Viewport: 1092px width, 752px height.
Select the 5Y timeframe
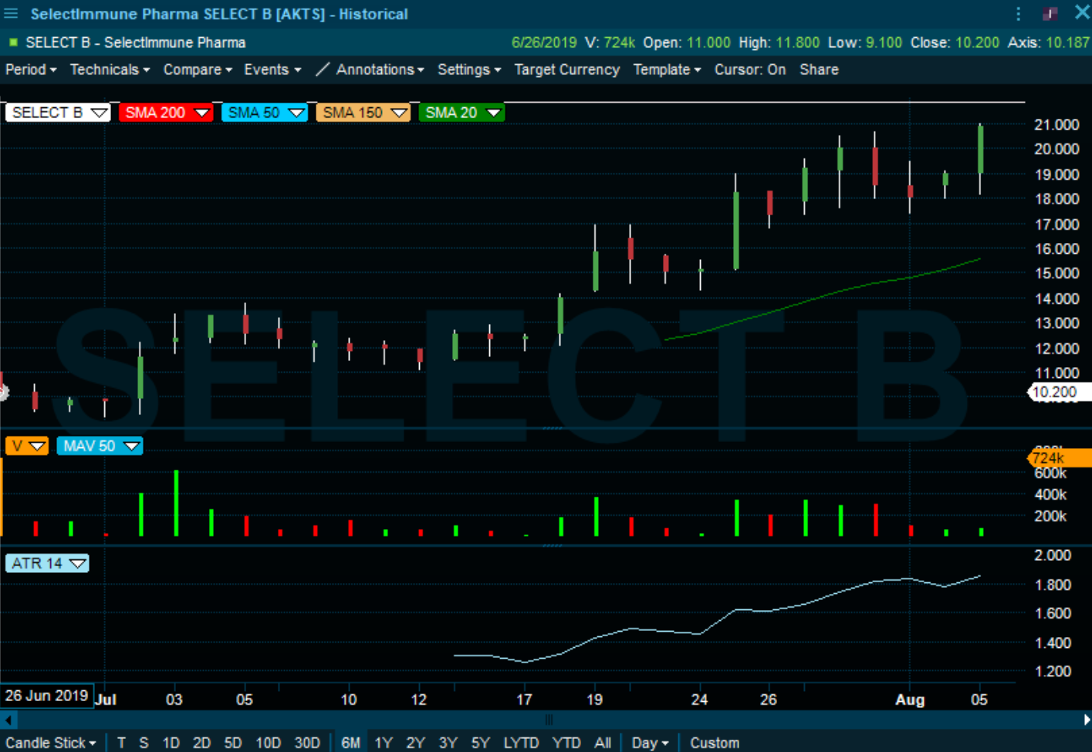pyautogui.click(x=480, y=743)
